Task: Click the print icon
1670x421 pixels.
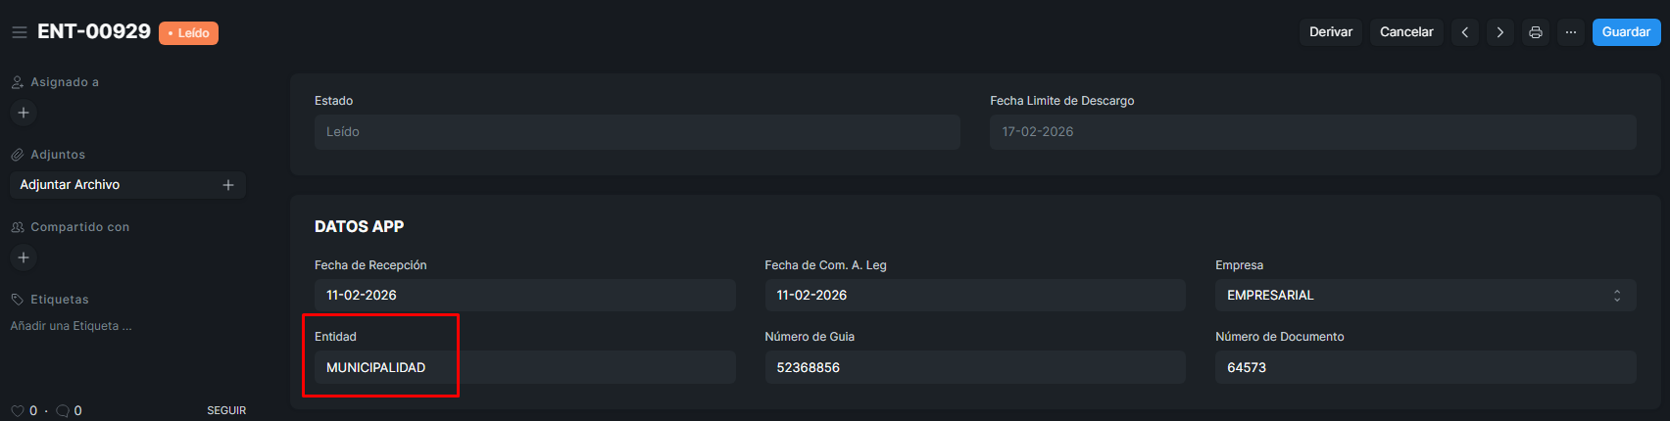Action: click(x=1535, y=32)
